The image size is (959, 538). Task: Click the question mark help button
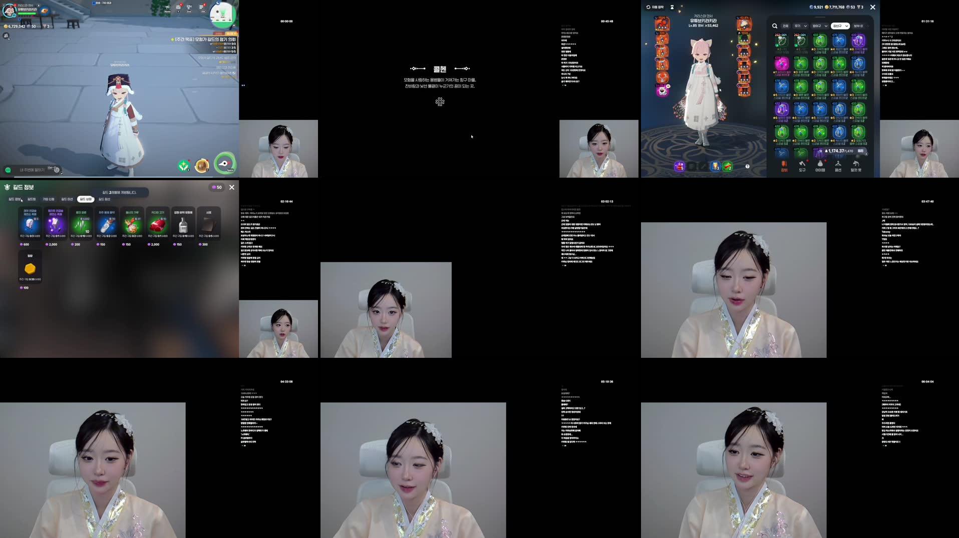pos(746,166)
